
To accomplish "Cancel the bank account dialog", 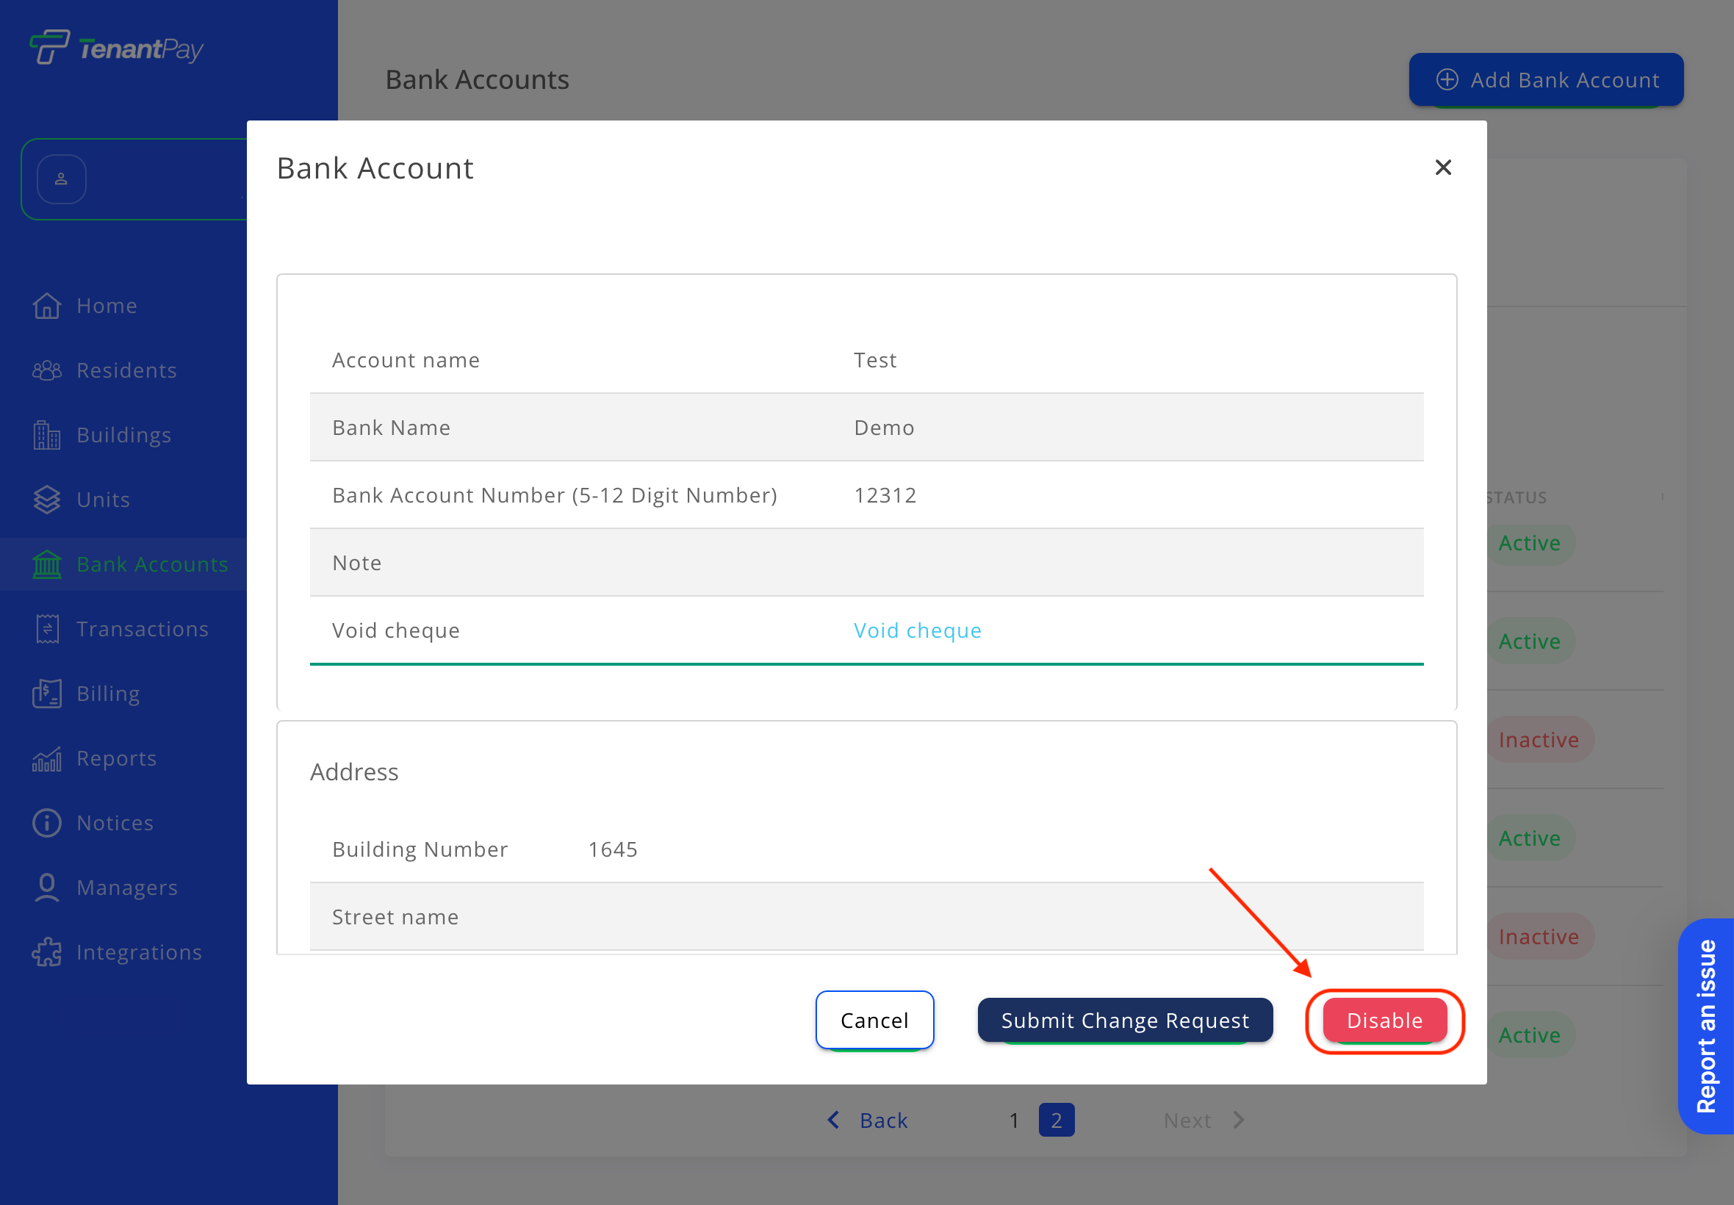I will pos(874,1020).
